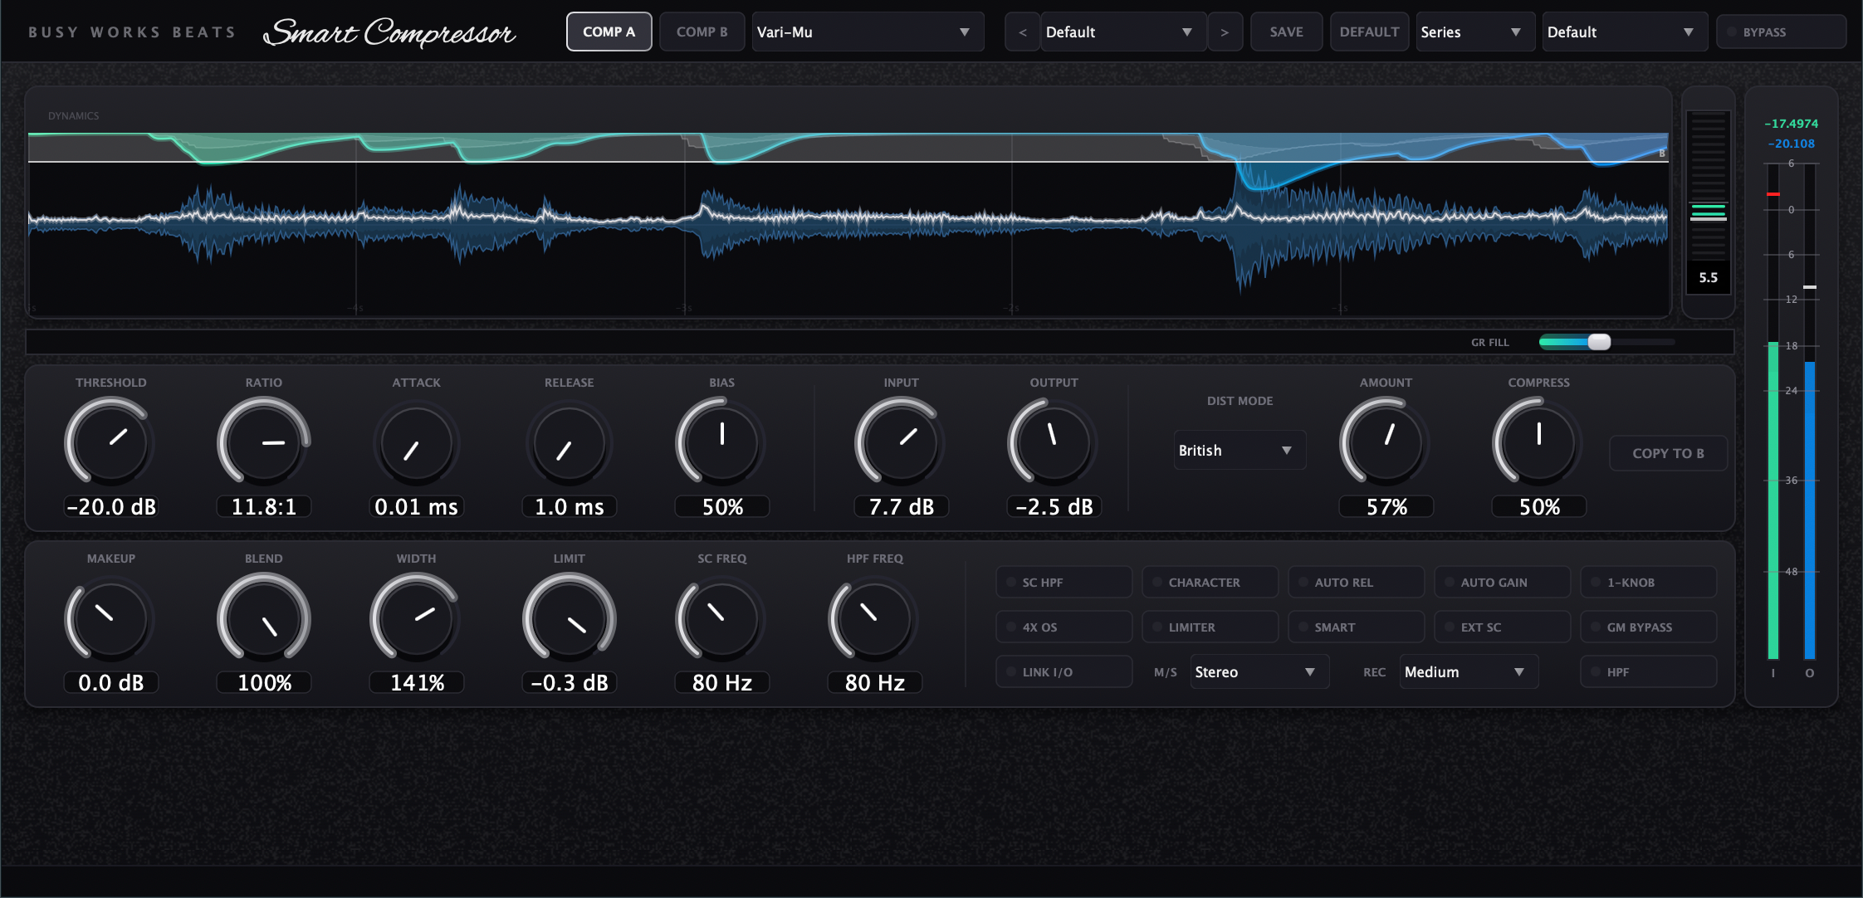Expand the British dist mode dropdown
This screenshot has height=898, width=1863.
1238,451
